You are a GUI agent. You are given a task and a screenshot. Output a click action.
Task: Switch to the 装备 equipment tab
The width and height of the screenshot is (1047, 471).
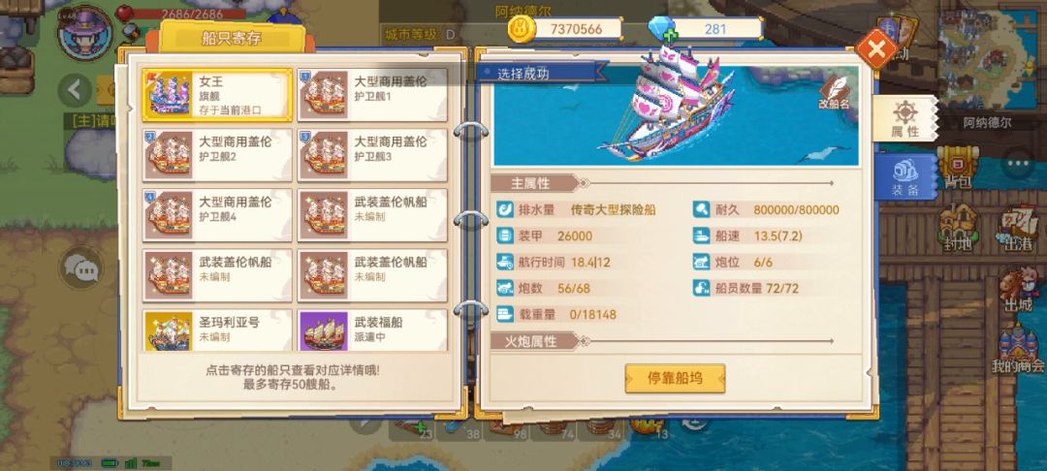point(905,178)
